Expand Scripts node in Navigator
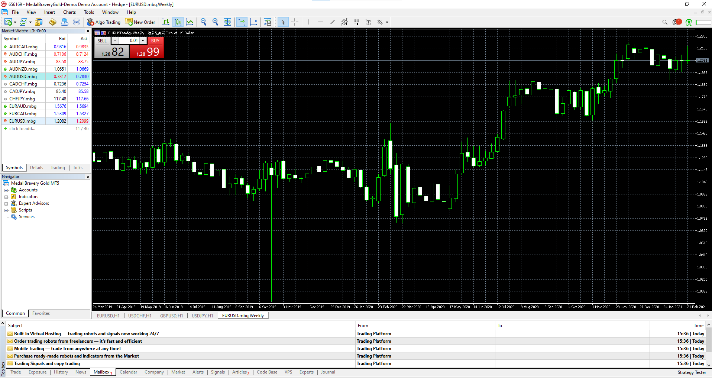 [6, 210]
